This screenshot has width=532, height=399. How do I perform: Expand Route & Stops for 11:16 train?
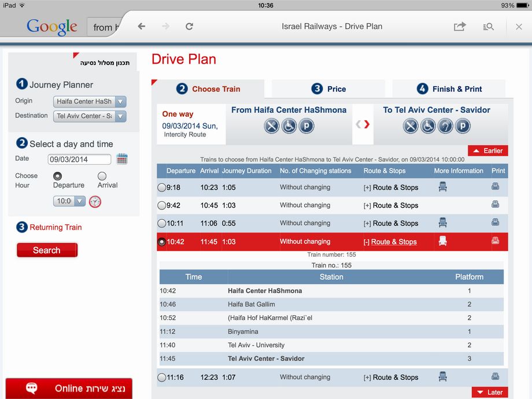pyautogui.click(x=391, y=377)
